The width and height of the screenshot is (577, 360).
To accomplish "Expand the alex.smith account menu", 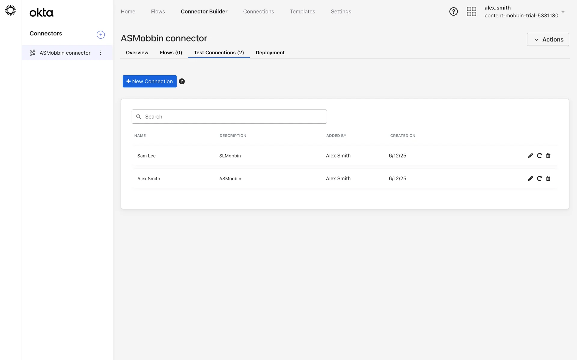I will pyautogui.click(x=563, y=12).
